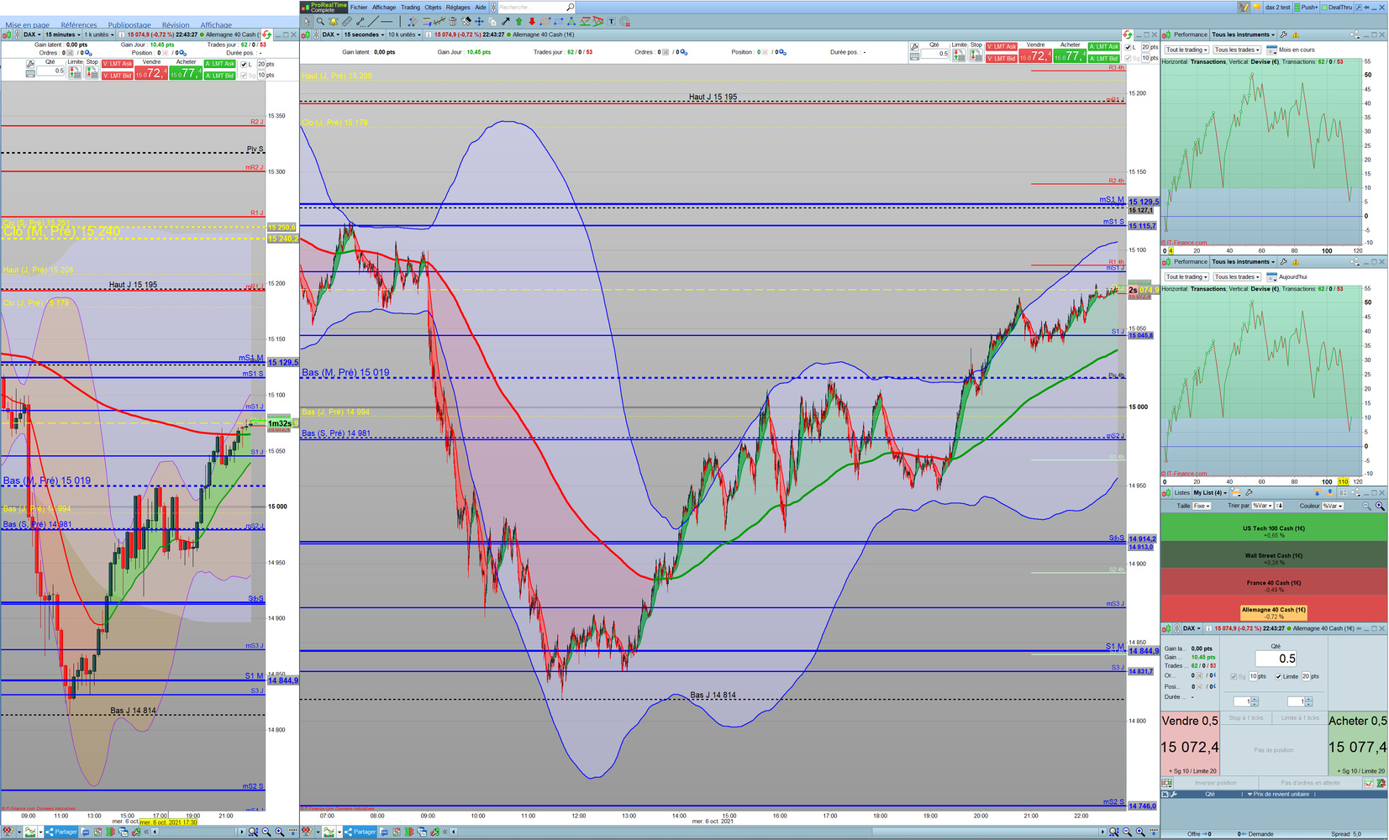This screenshot has width=1389, height=840.
Task: Insert a green up arrow marker
Action: click(519, 22)
